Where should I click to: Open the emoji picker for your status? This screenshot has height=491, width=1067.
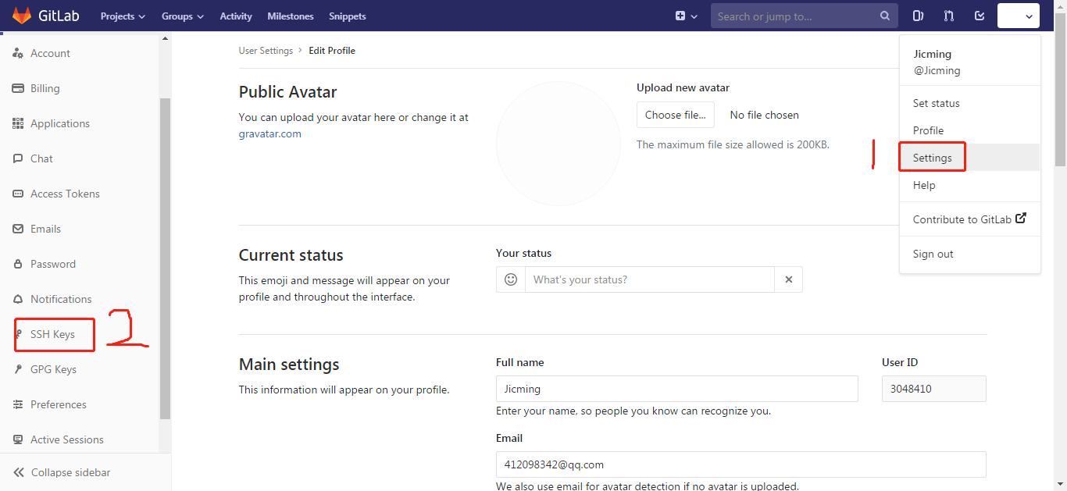[511, 279]
